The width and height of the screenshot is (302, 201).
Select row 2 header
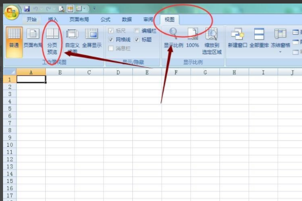(x=10, y=87)
